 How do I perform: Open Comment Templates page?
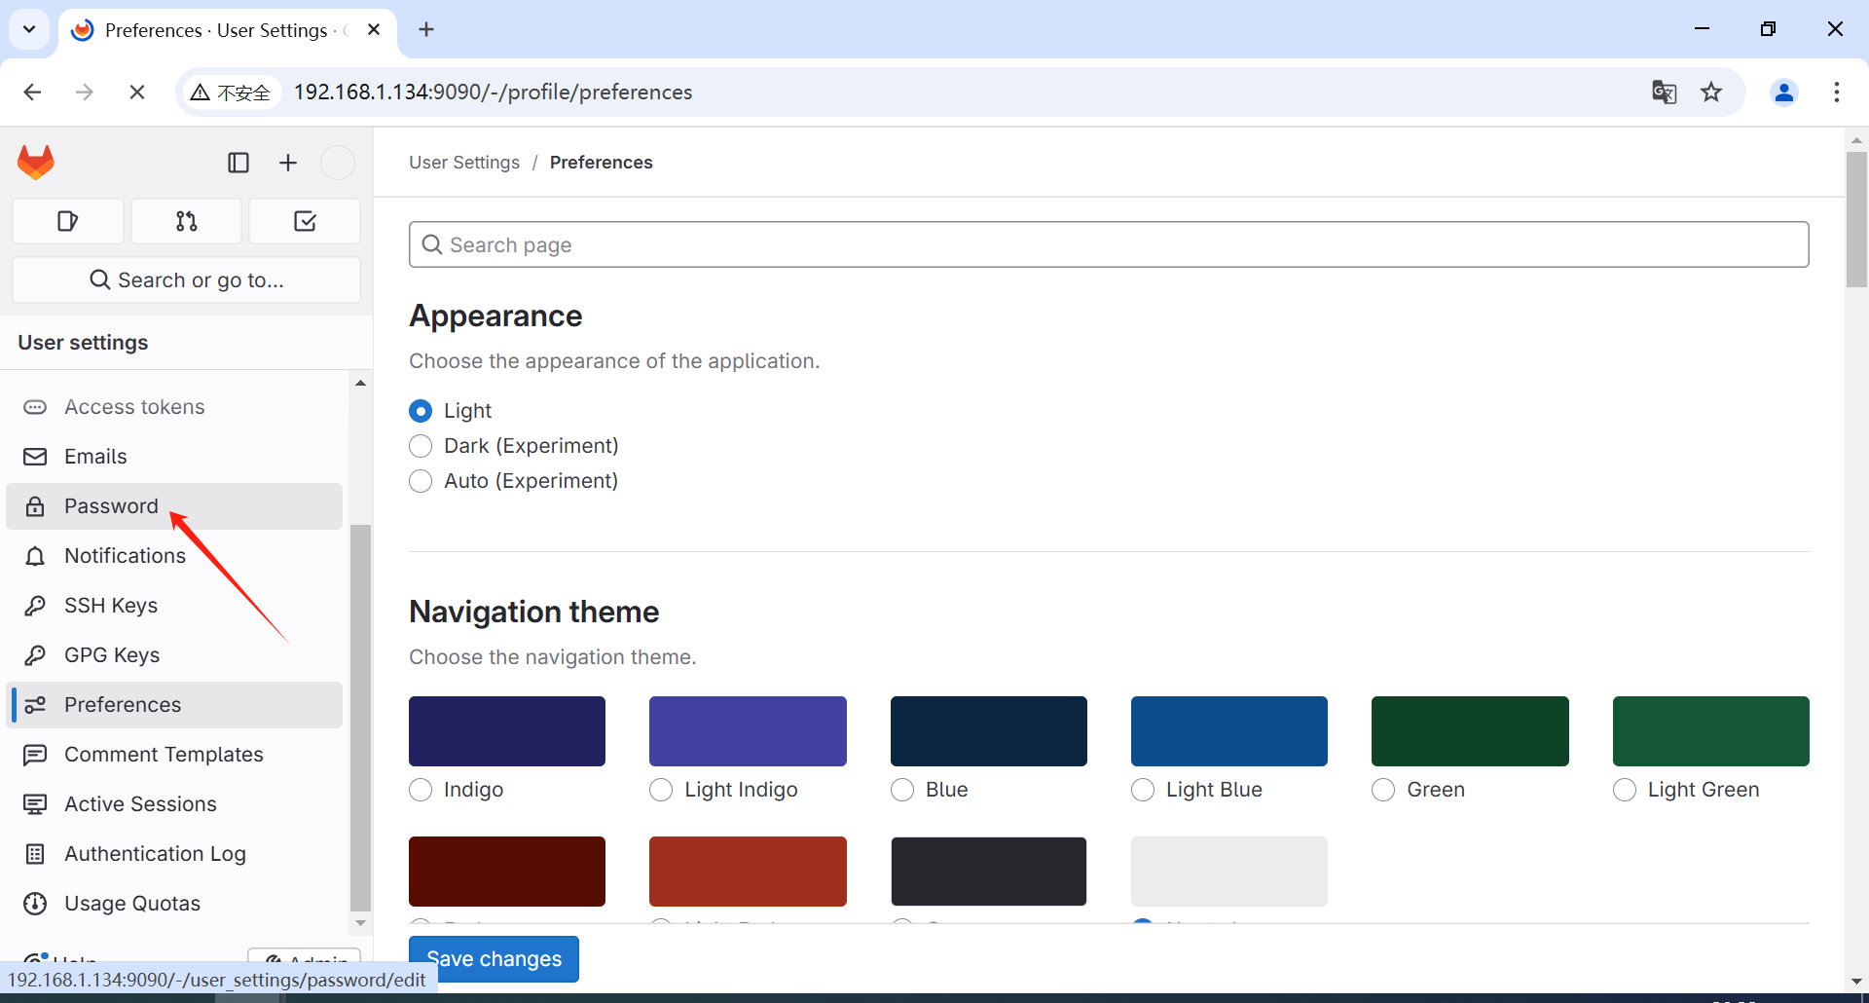point(175,755)
